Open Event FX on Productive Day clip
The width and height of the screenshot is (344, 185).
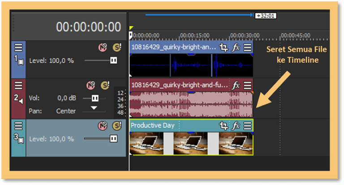pyautogui.click(x=236, y=126)
